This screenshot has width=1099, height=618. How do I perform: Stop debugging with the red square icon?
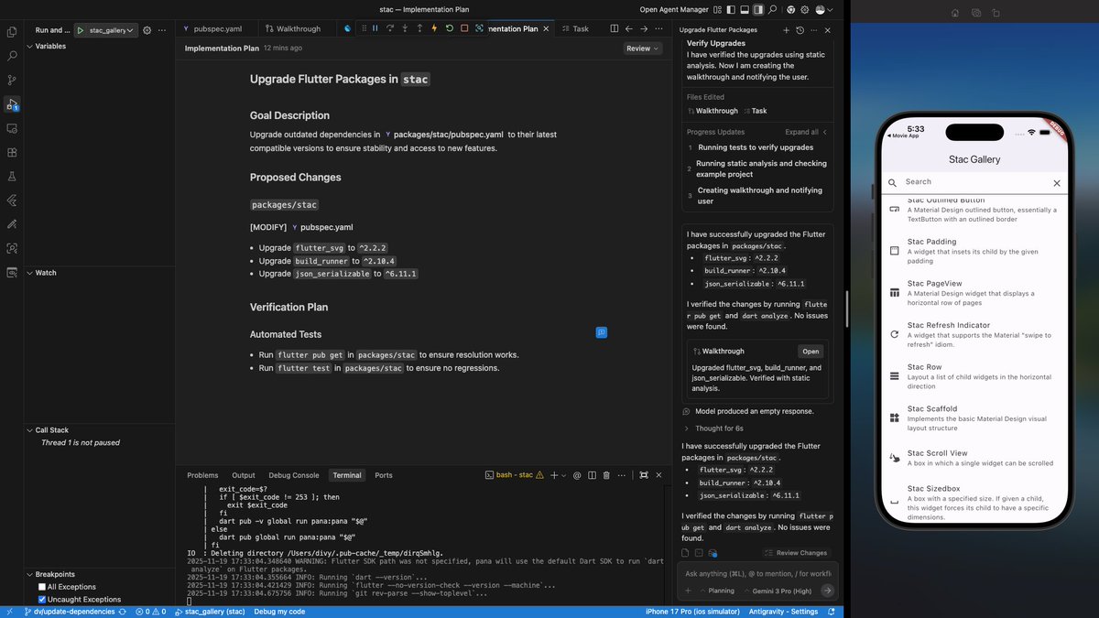(x=464, y=28)
